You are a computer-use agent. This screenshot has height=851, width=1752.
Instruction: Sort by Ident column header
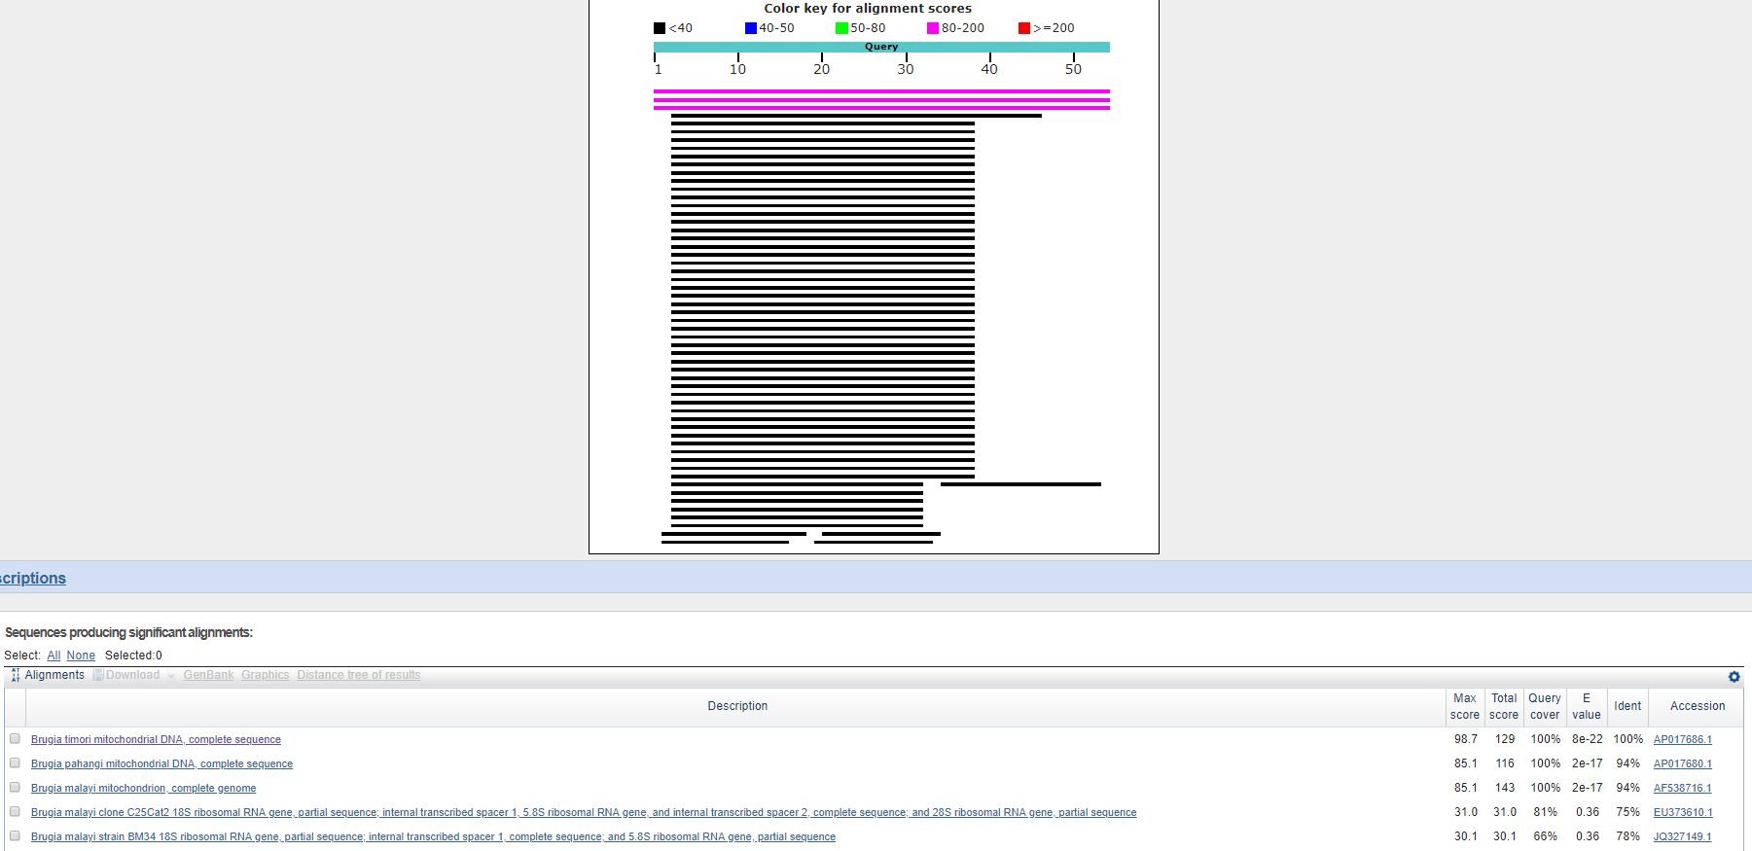(1627, 706)
